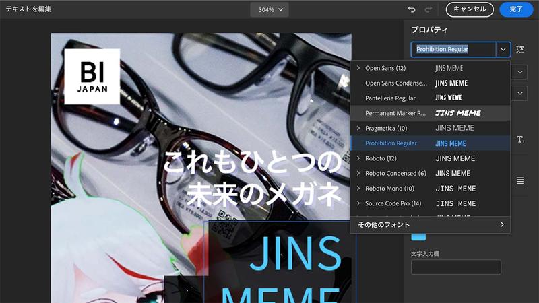Click the BI JAPAN logo on canvas
Screen dimensions: 539x303
click(92, 76)
